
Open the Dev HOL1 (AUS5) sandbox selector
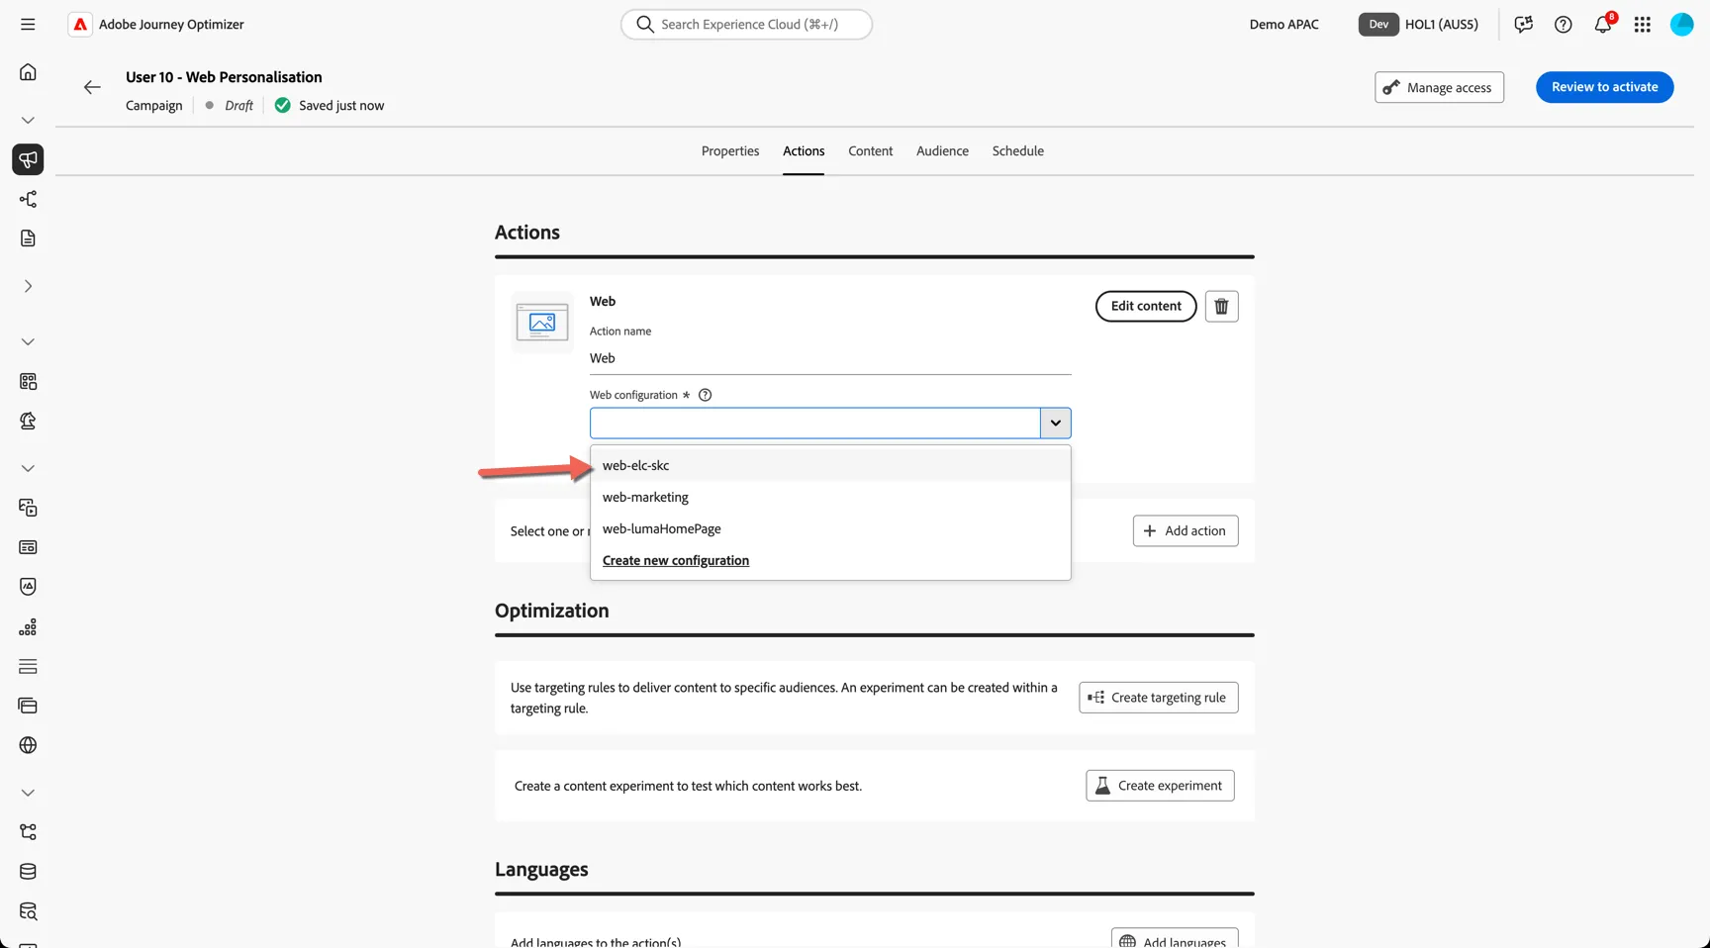point(1418,25)
